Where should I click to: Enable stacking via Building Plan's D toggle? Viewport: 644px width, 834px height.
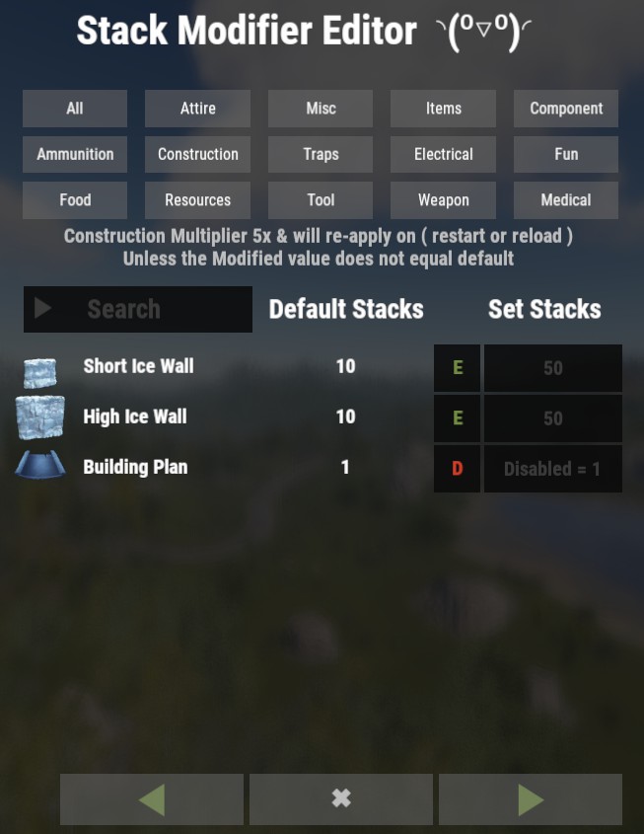457,469
